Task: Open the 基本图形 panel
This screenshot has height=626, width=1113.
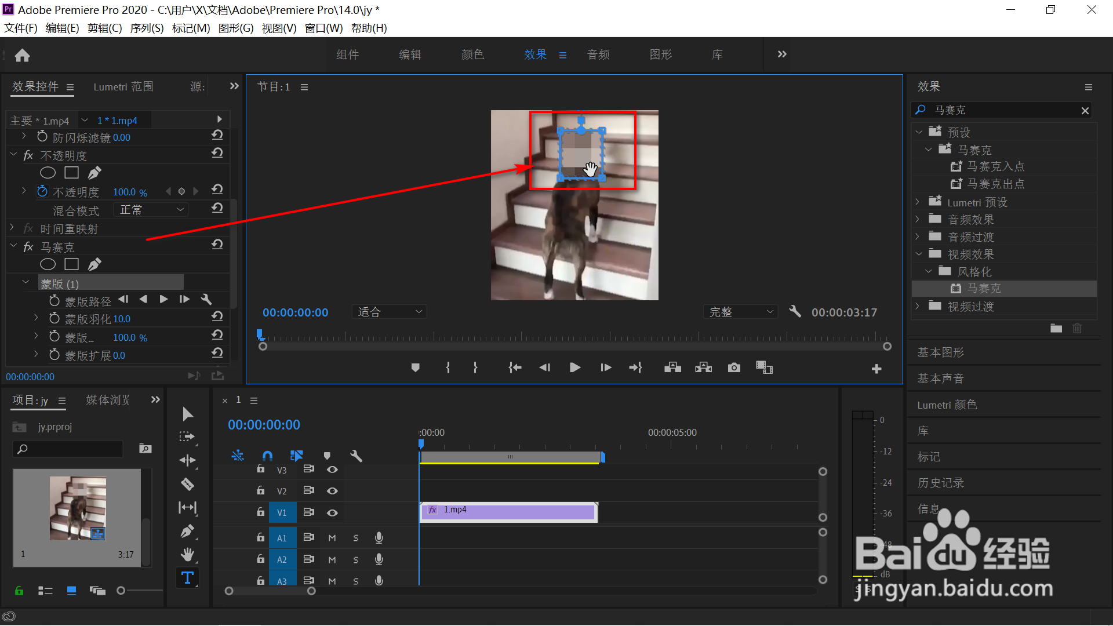Action: pos(940,352)
